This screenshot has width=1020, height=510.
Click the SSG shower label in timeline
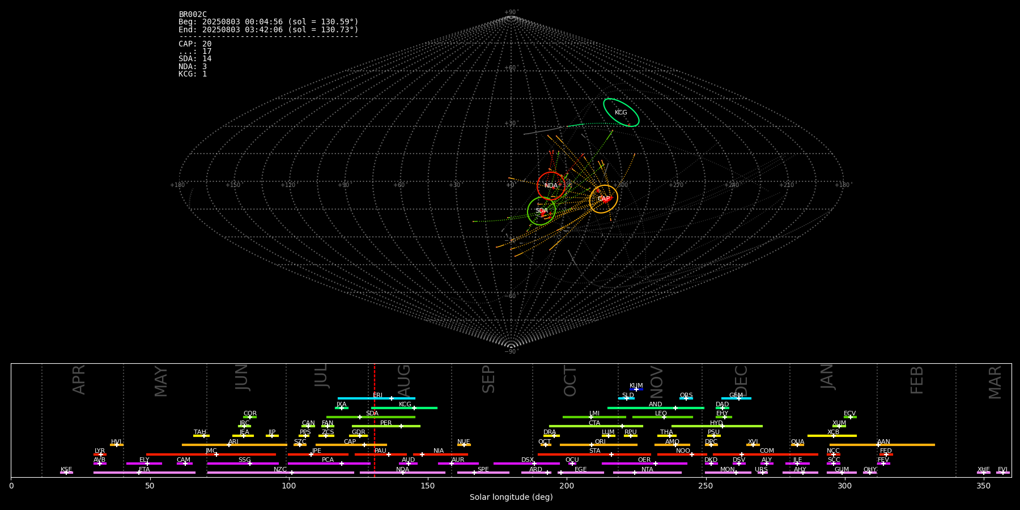[x=245, y=460]
